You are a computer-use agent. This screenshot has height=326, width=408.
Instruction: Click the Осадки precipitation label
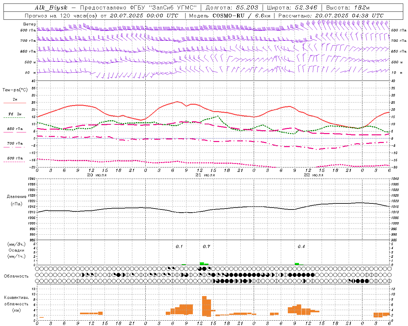pos(17,250)
